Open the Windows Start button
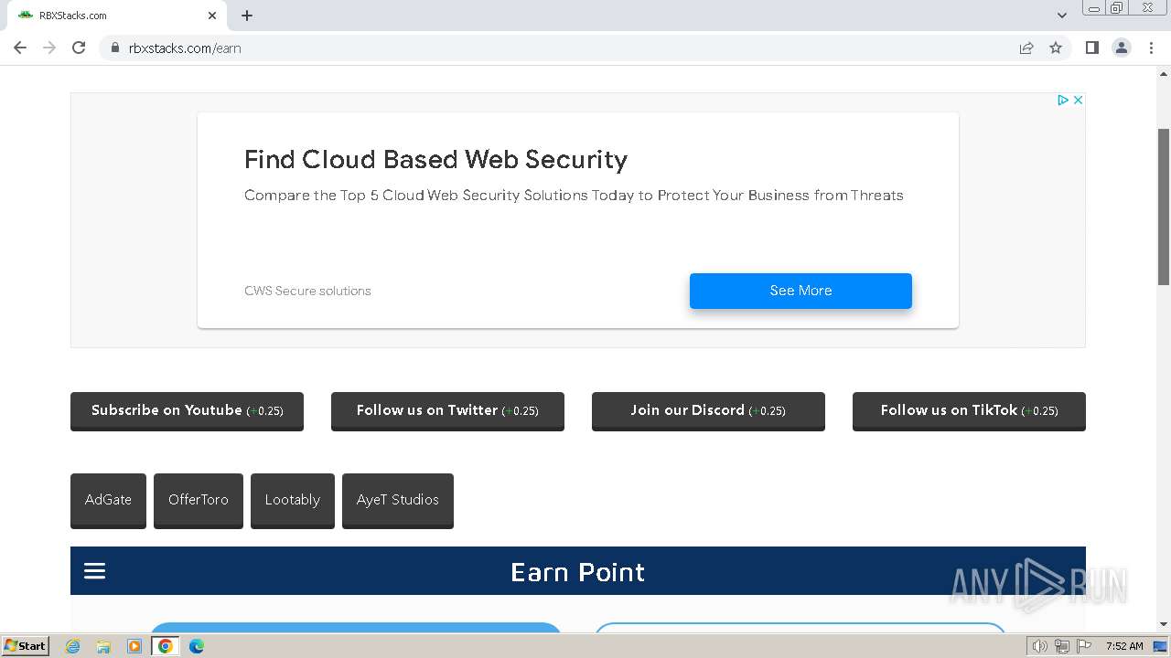The image size is (1171, 658). click(25, 645)
